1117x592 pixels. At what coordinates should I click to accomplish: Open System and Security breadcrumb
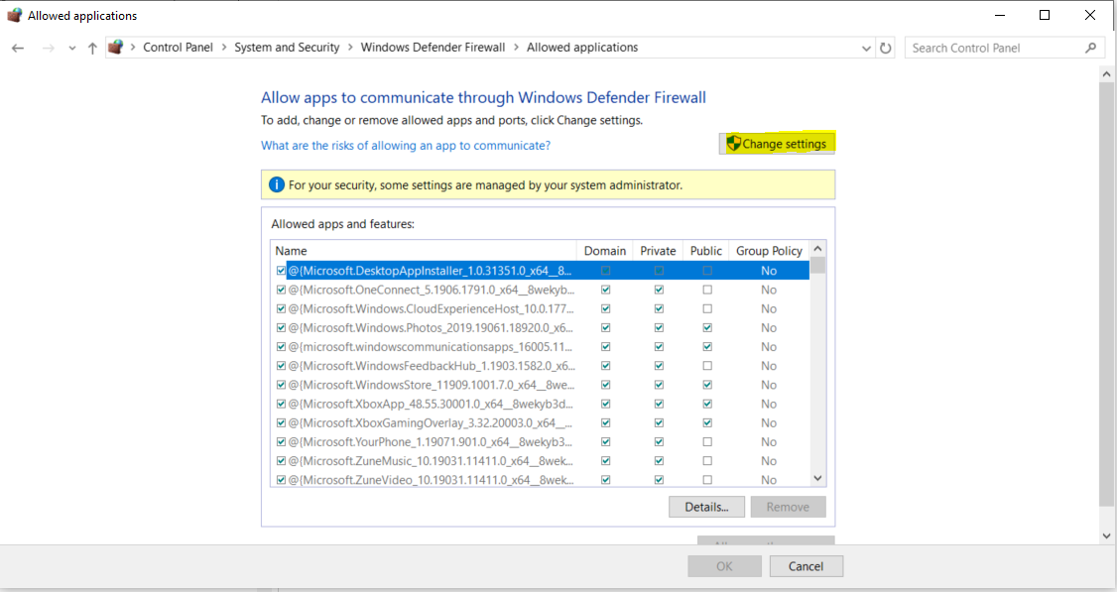pyautogui.click(x=287, y=47)
